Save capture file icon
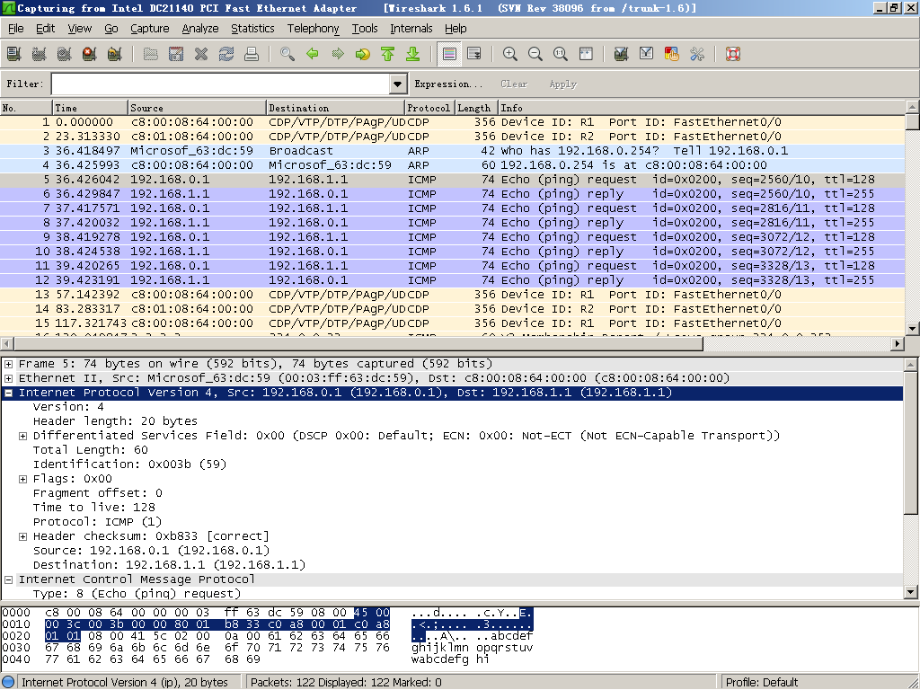Viewport: 920px width, 690px height. [x=176, y=55]
